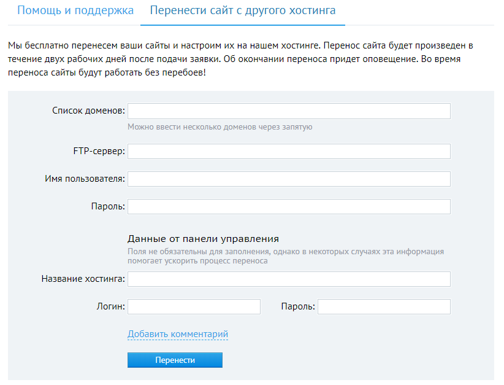Click the "Логин:" field label text
This screenshot has height=385, width=504.
(x=110, y=306)
